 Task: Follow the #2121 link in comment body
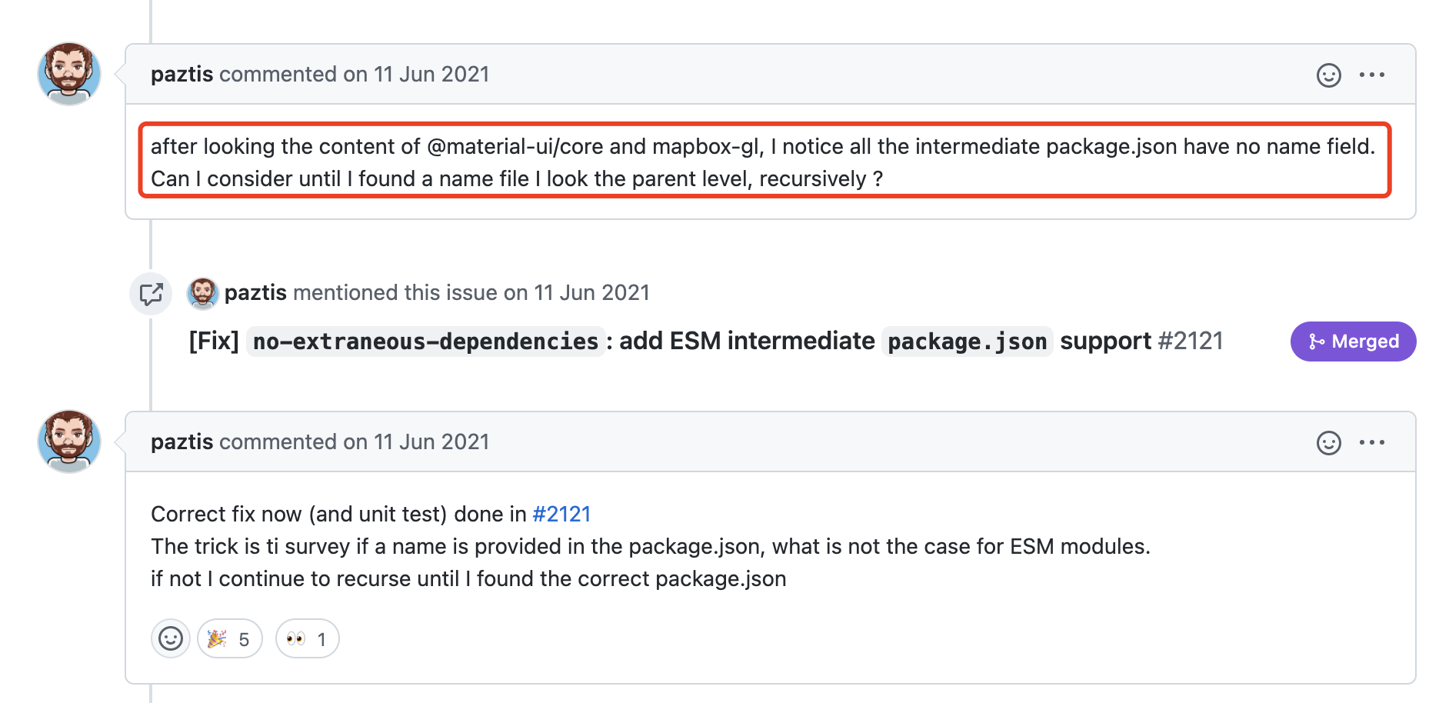coord(561,514)
